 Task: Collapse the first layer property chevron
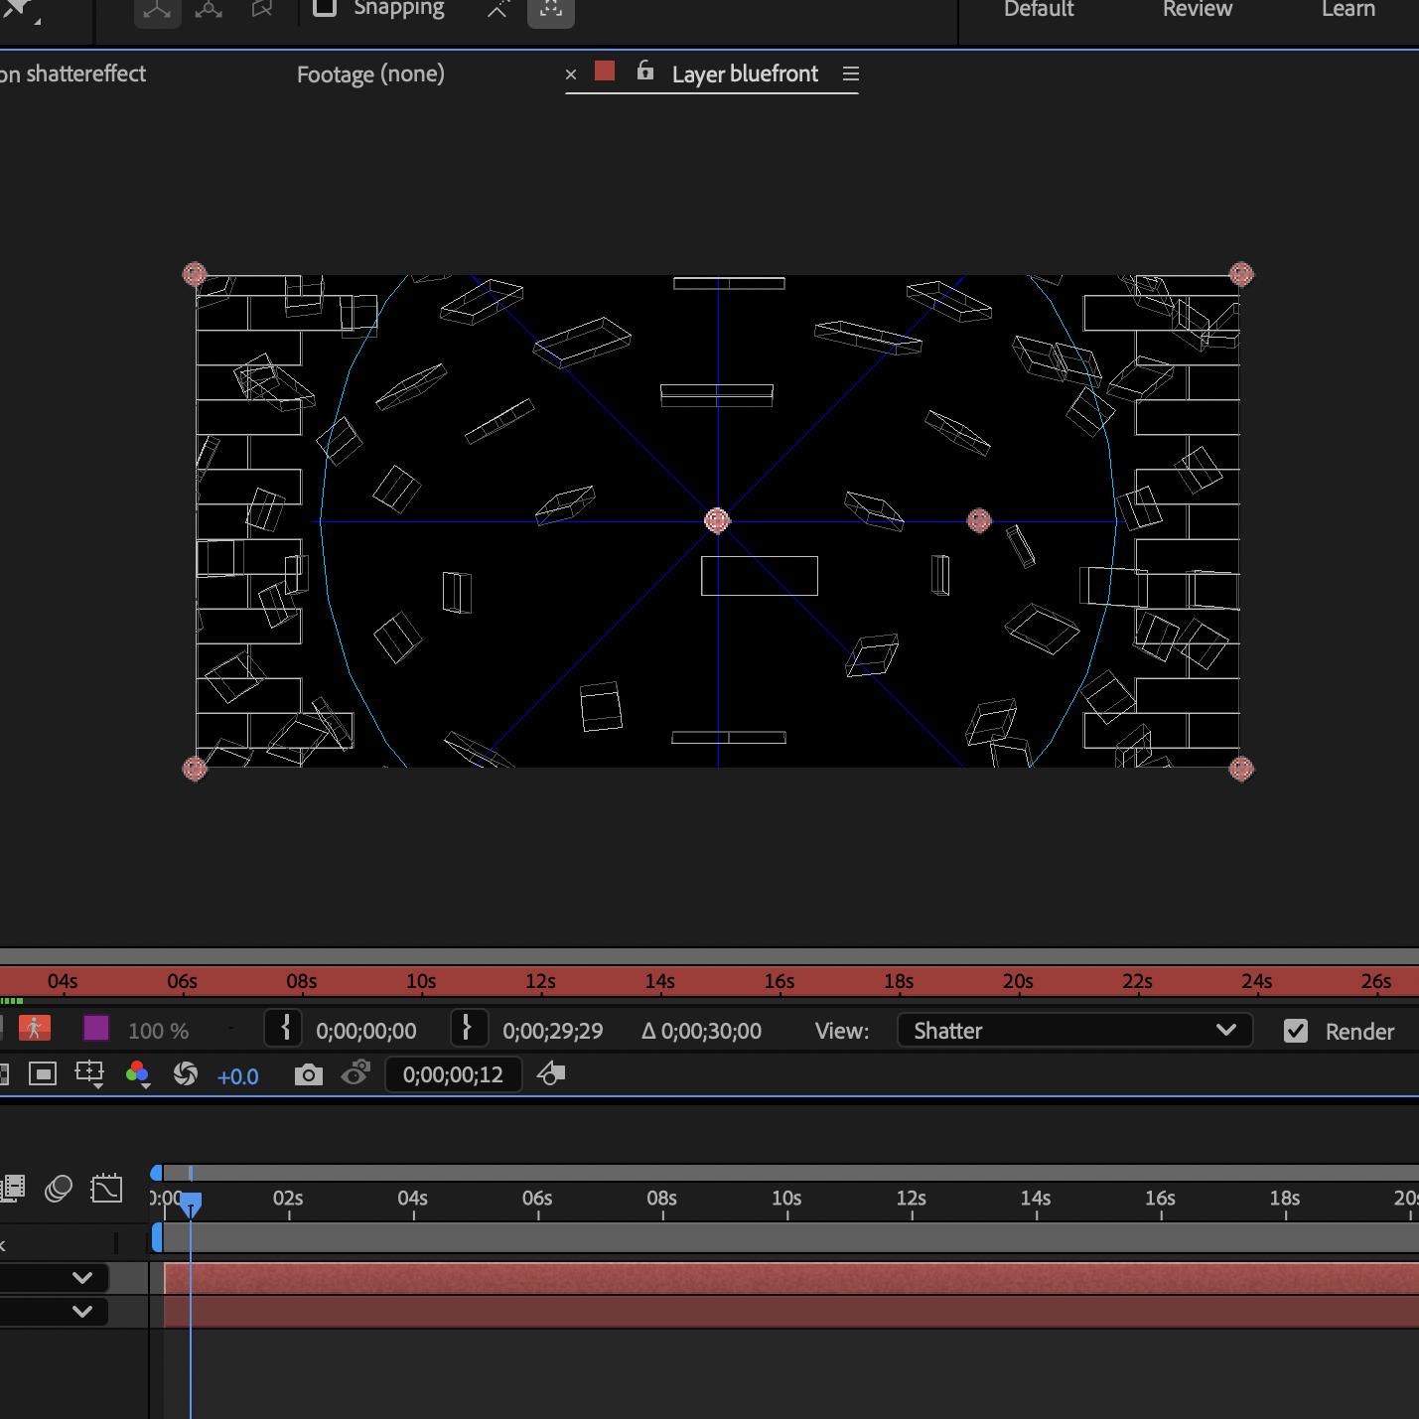[82, 1277]
